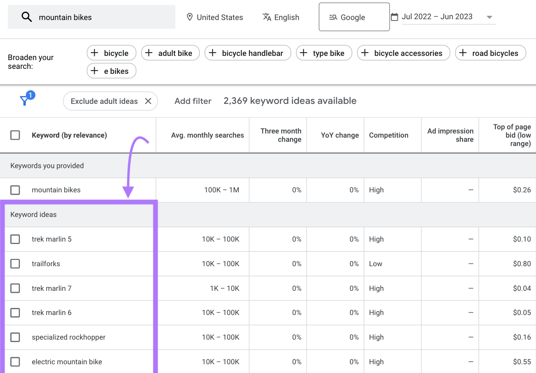Sort by Competition column header

(389, 135)
